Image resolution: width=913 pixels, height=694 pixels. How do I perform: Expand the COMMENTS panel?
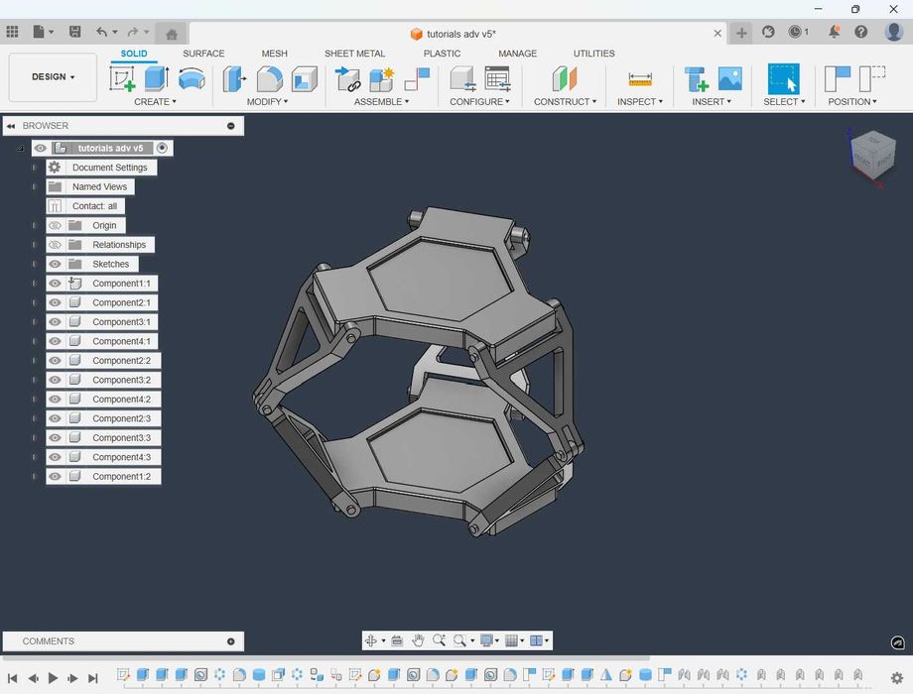(230, 641)
